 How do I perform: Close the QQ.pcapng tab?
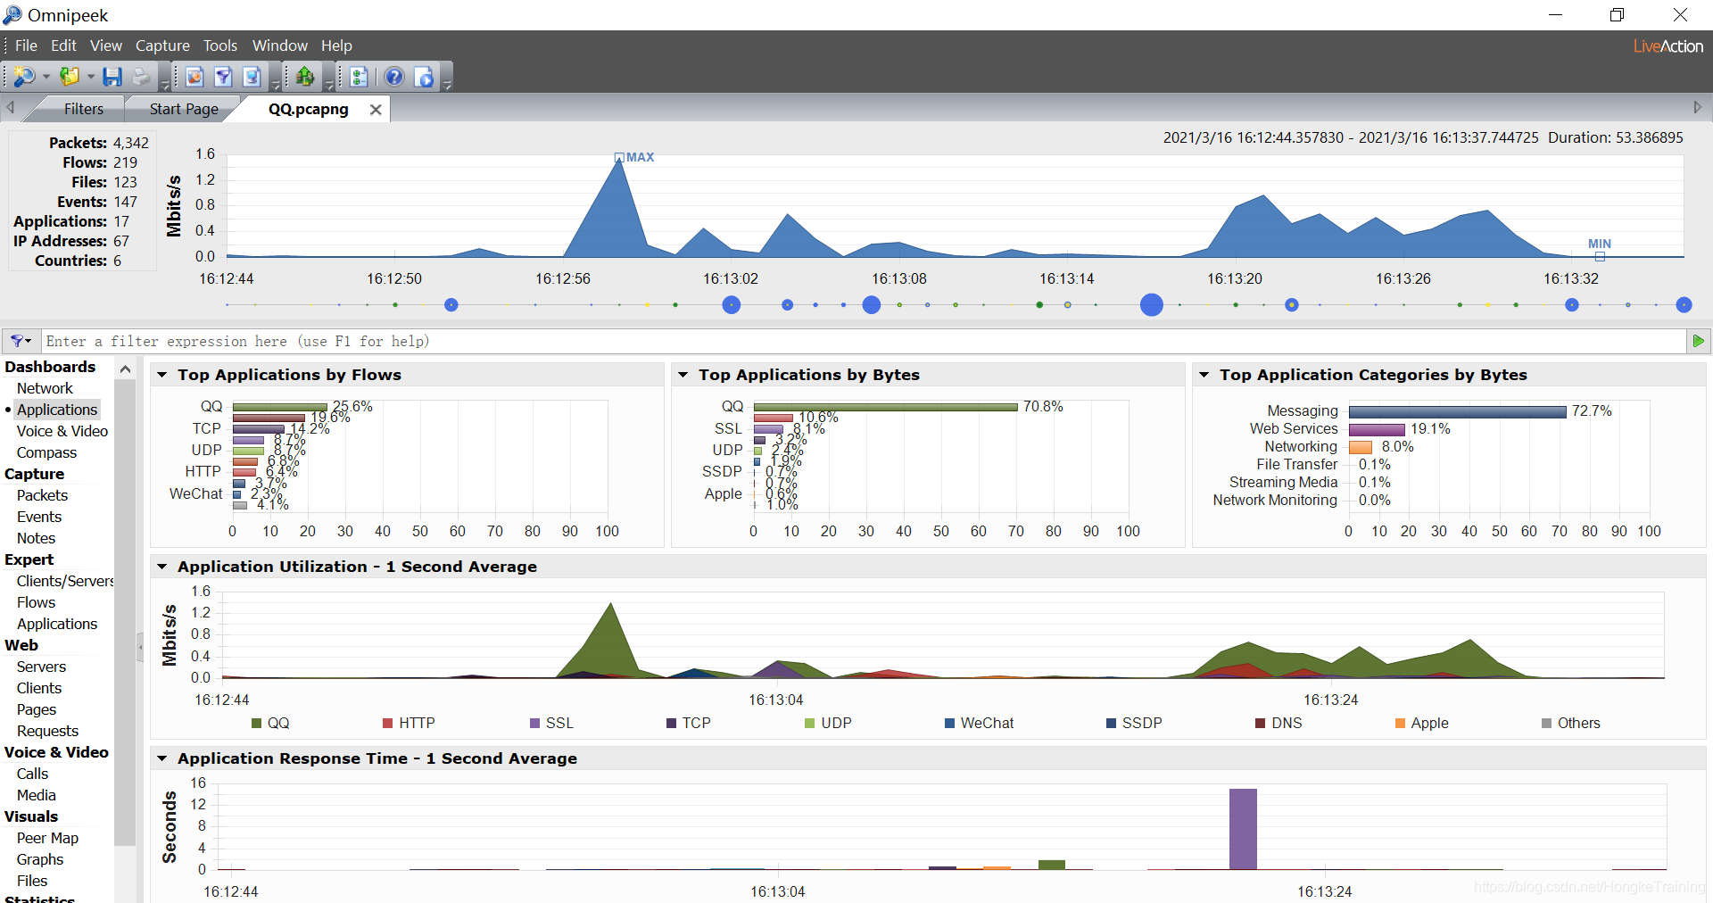pos(376,109)
